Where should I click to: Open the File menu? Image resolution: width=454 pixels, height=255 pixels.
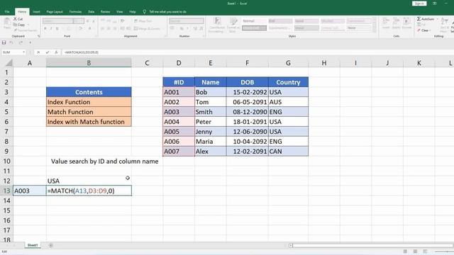tap(7, 11)
